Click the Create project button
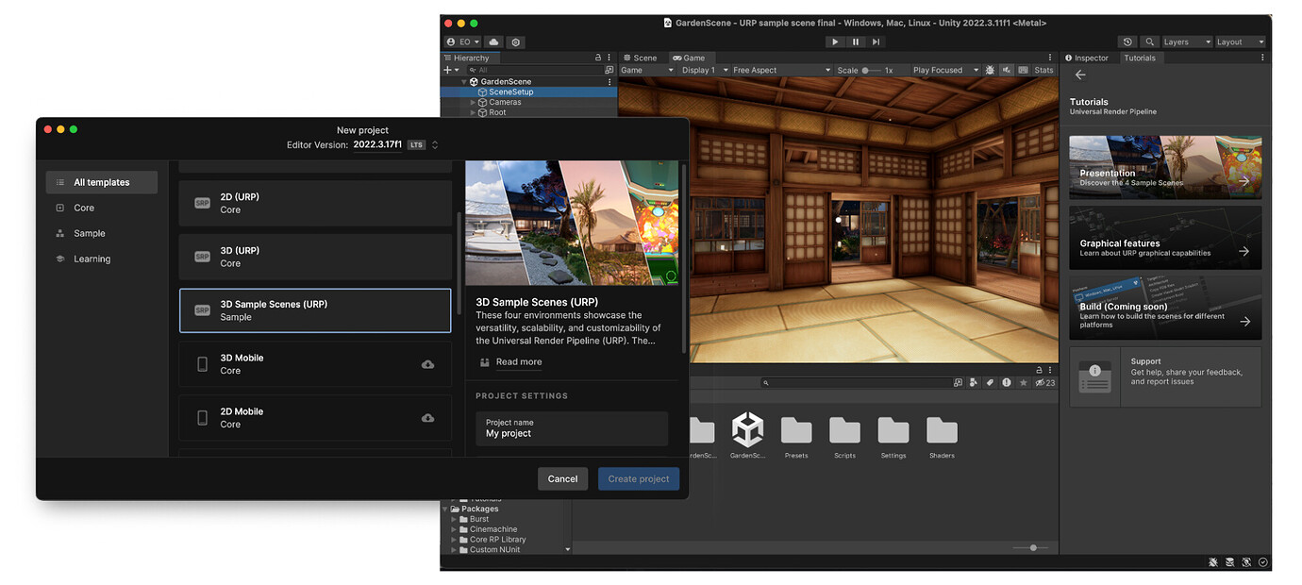The image size is (1302, 585). pos(638,478)
